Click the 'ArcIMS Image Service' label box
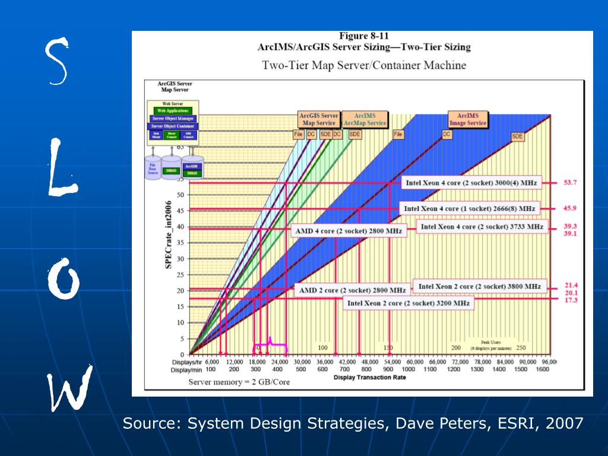This screenshot has width=608, height=456. tap(468, 119)
